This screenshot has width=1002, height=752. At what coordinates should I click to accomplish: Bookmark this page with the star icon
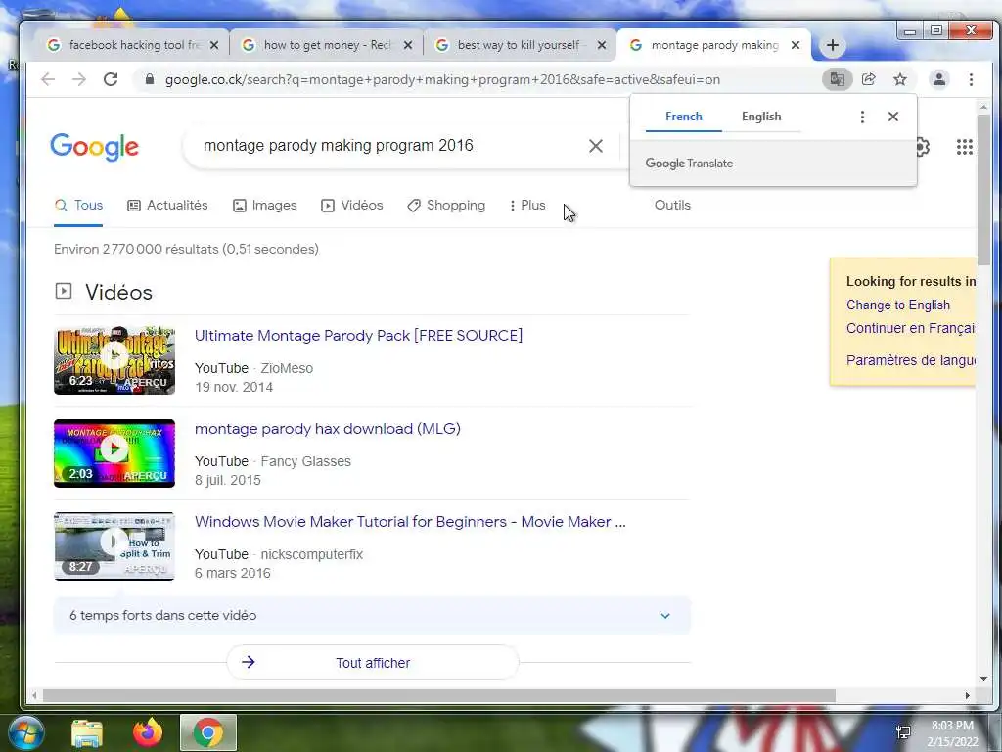click(x=900, y=79)
